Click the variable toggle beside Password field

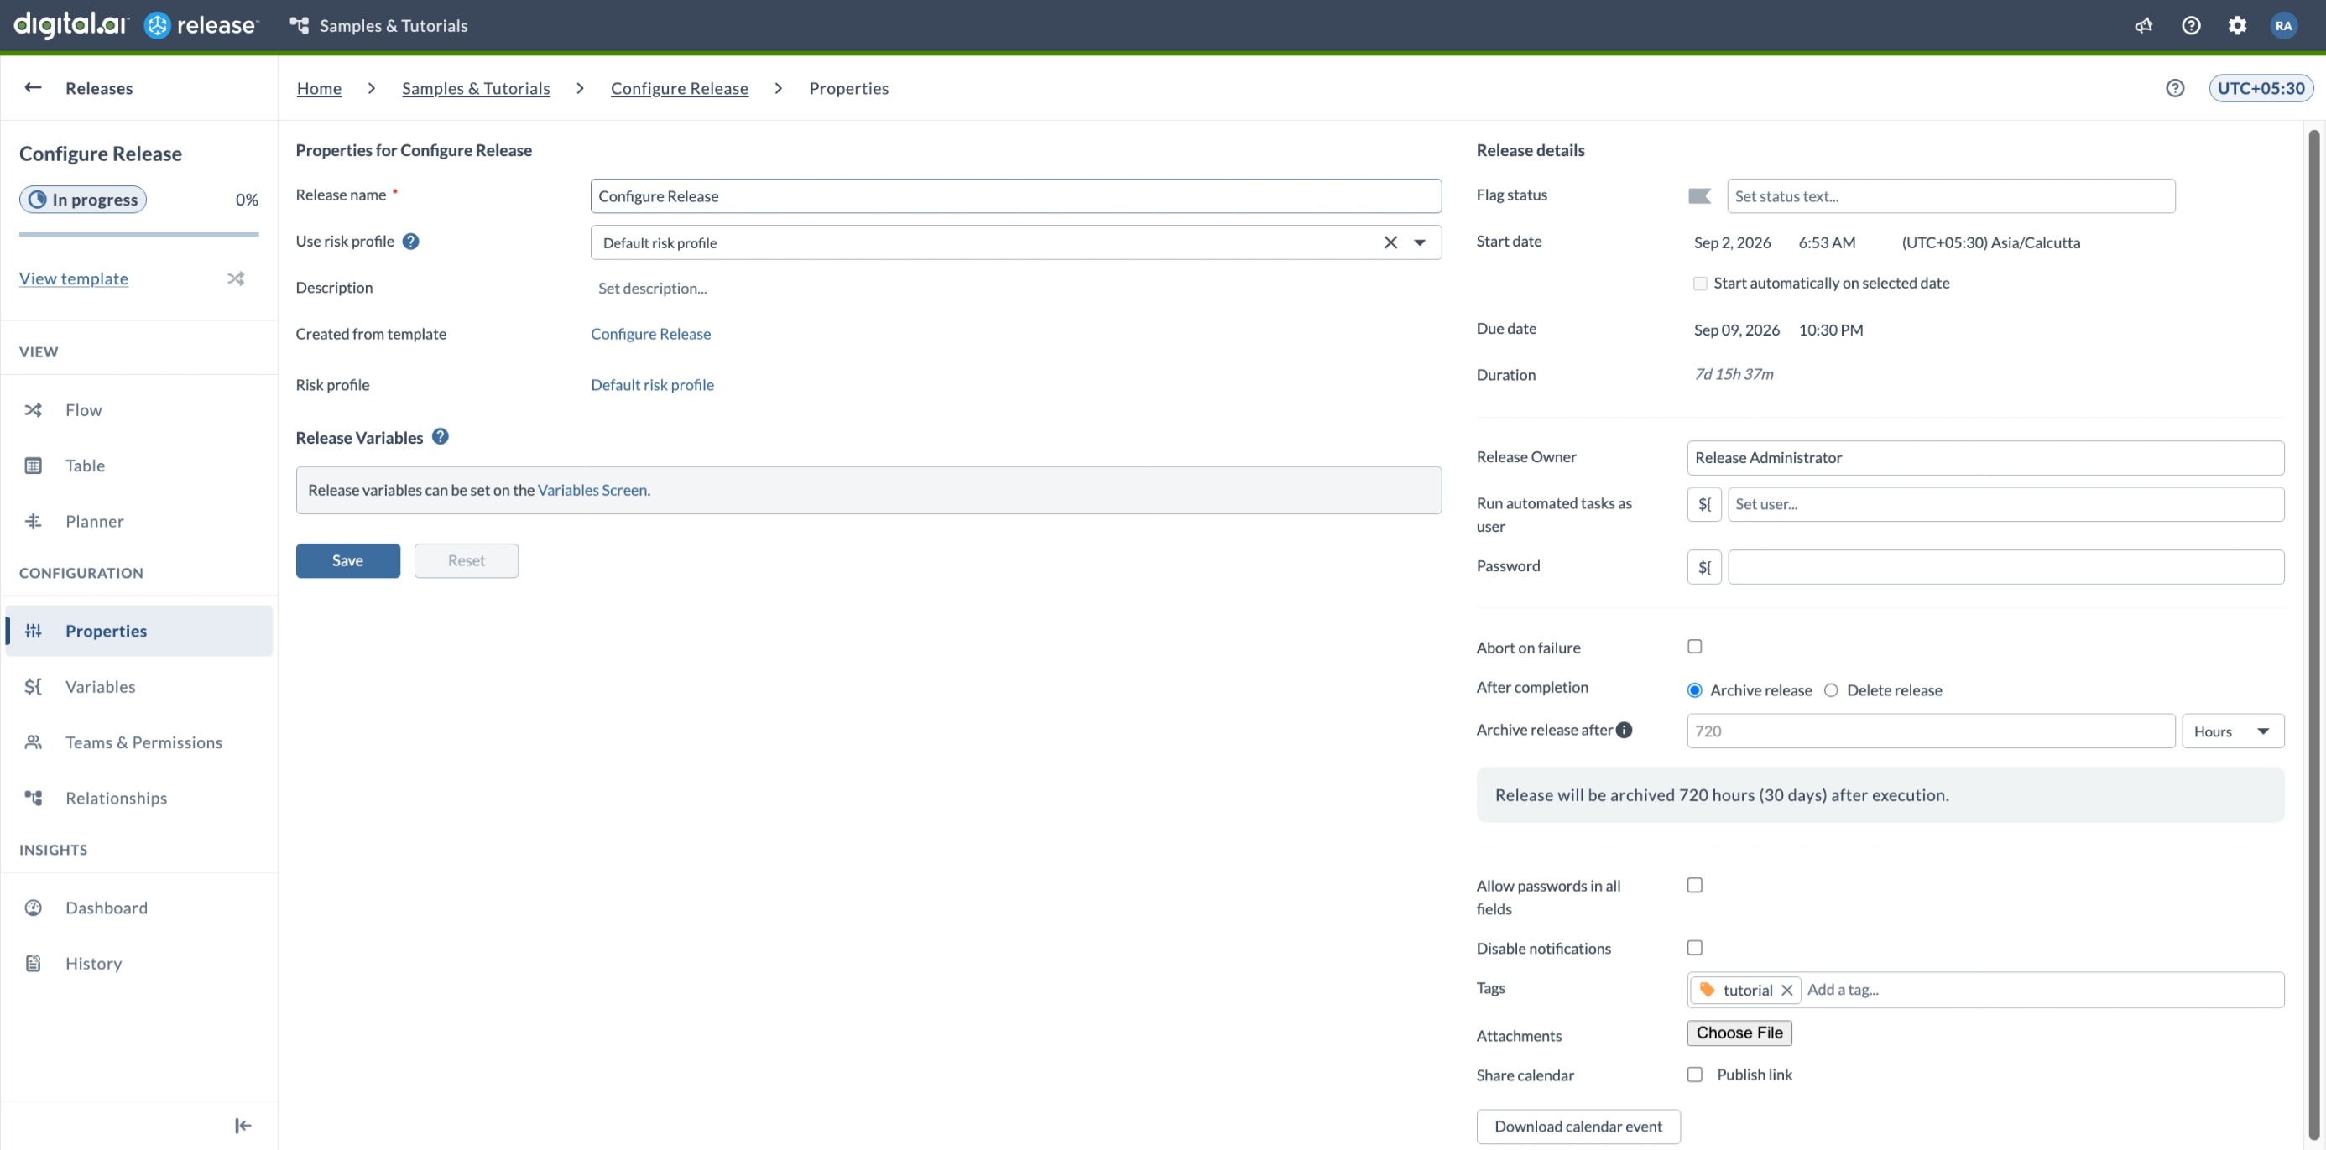coord(1704,567)
